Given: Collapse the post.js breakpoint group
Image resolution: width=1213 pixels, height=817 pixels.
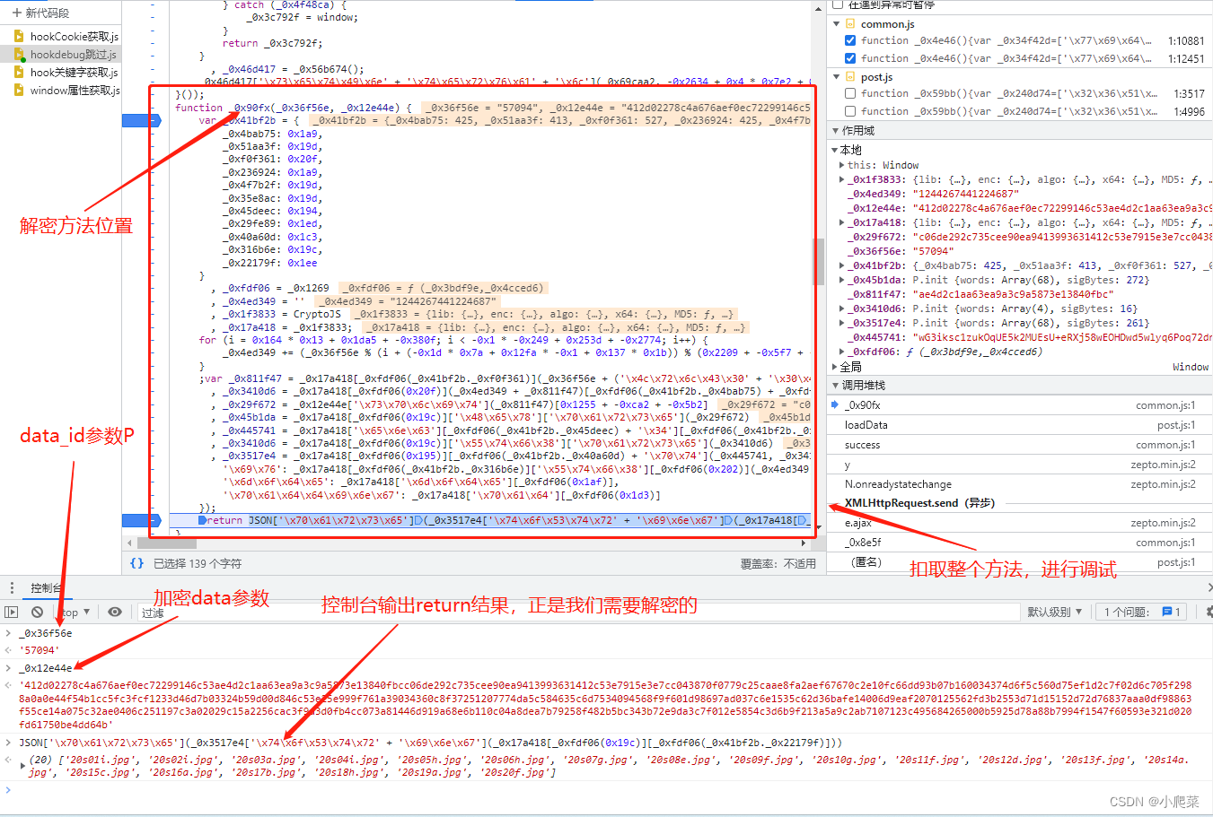Looking at the screenshot, I should 837,77.
